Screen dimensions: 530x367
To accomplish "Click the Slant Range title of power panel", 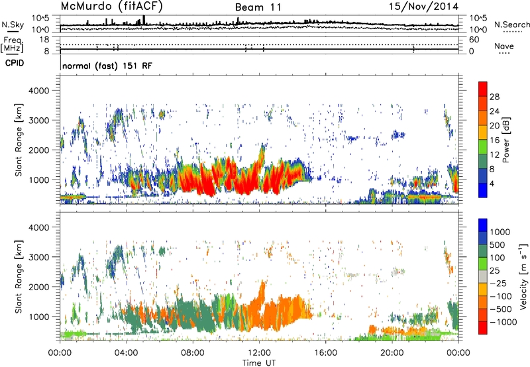I will click(19, 140).
